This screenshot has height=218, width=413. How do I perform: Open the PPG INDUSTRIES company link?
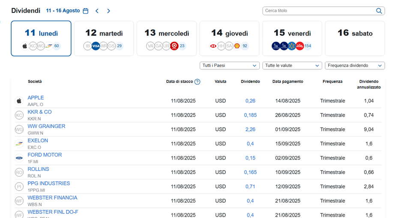pyautogui.click(x=48, y=183)
